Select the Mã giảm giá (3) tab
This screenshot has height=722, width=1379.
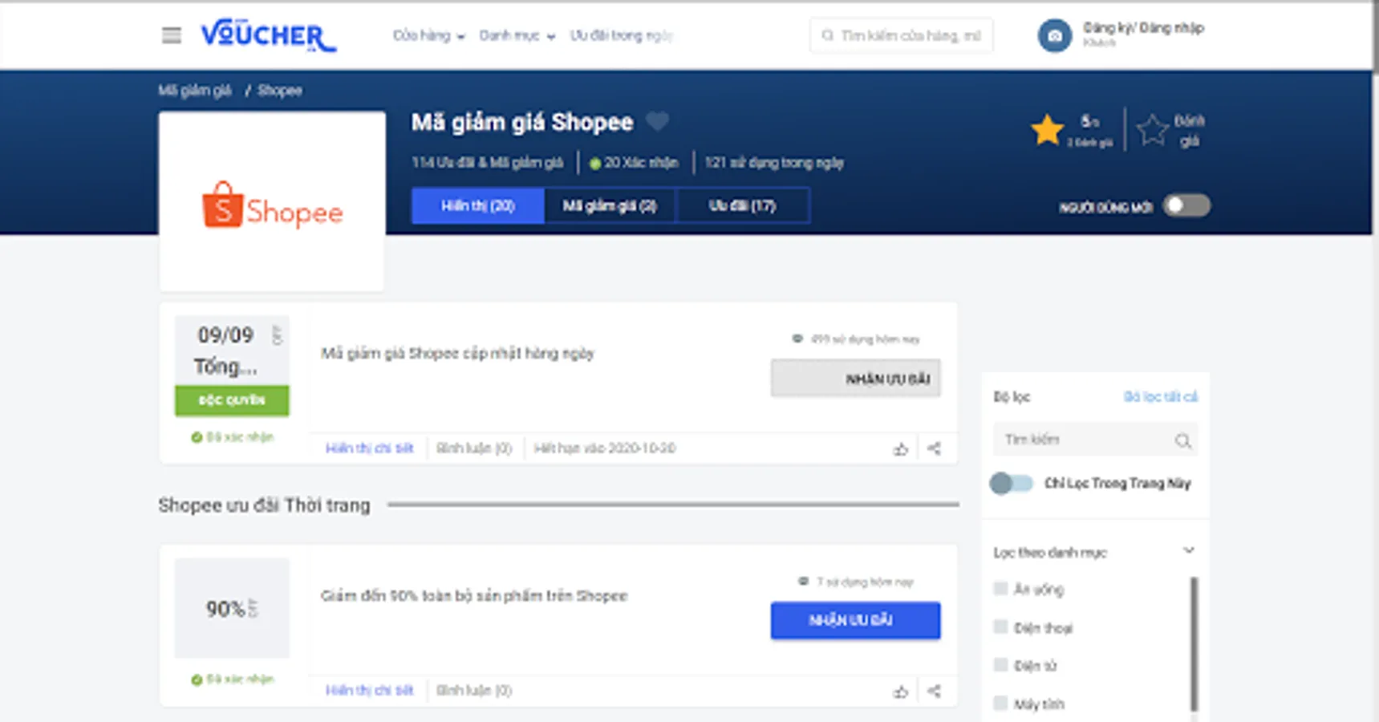click(x=610, y=205)
